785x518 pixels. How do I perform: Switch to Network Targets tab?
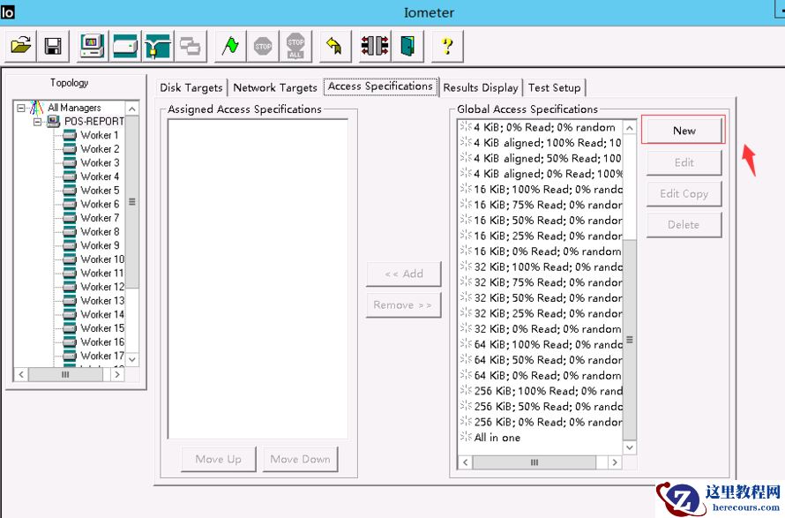point(275,87)
